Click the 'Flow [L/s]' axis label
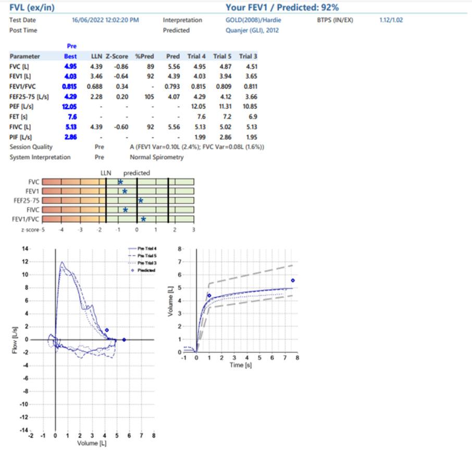 15,340
